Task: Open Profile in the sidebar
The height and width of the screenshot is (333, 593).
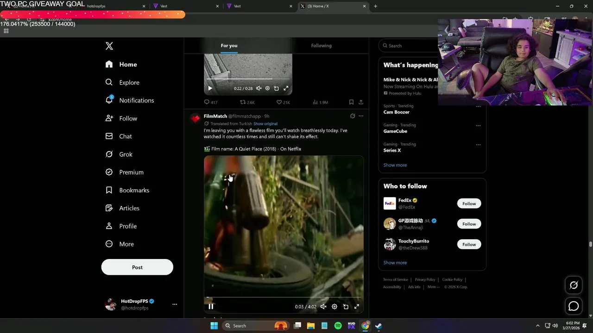Action: point(121,226)
